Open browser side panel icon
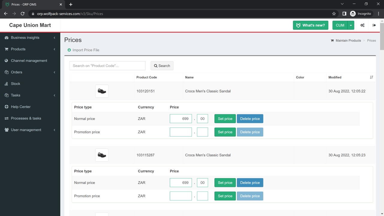 344,13
